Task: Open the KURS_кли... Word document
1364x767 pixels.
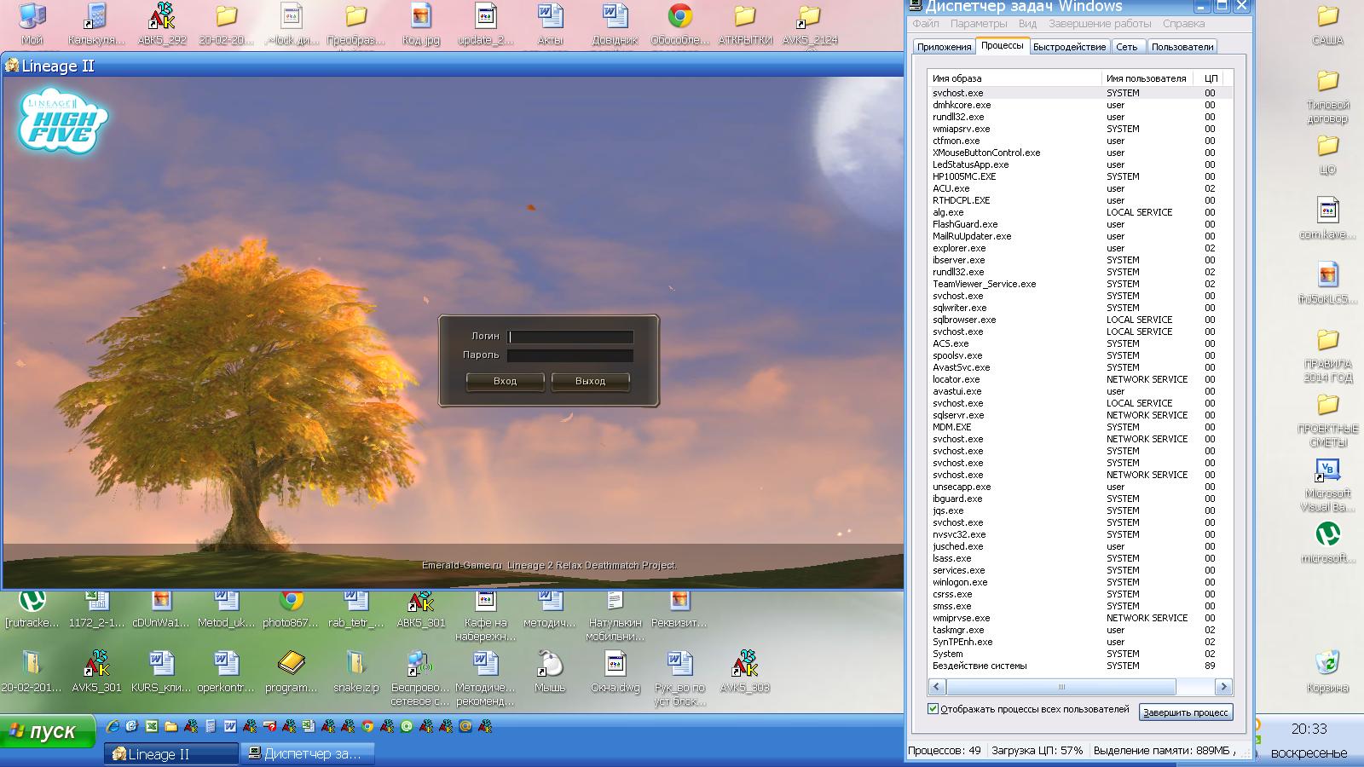Action: pyautogui.click(x=161, y=671)
